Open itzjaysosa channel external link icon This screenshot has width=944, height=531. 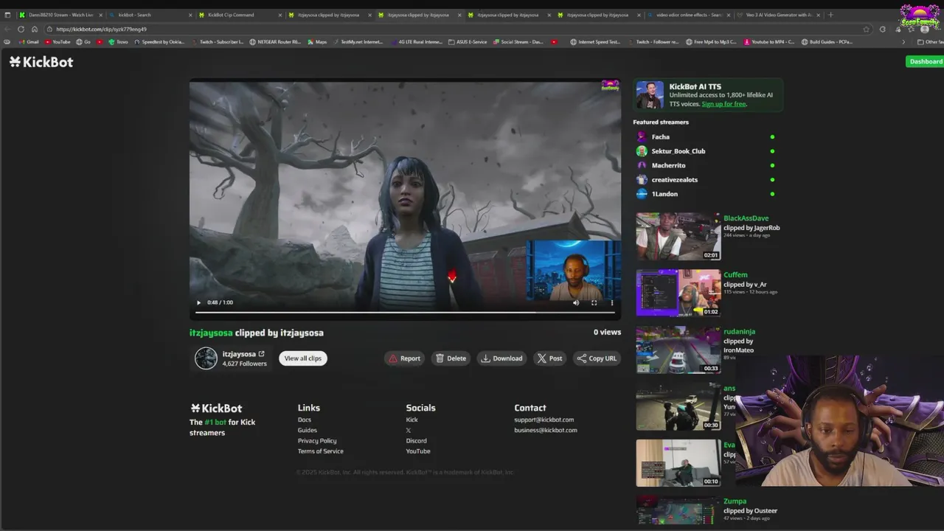[x=261, y=354]
